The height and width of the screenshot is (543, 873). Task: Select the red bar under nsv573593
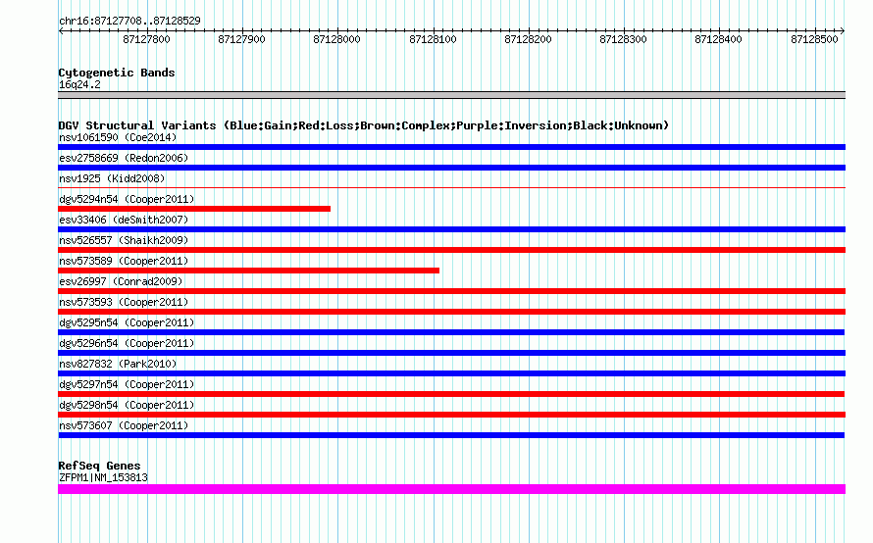point(451,312)
